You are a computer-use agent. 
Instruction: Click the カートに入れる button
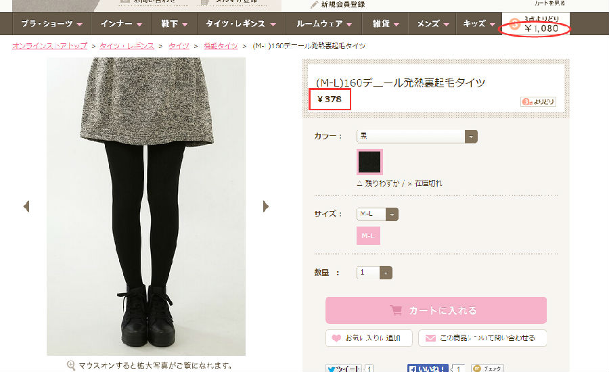pyautogui.click(x=436, y=310)
